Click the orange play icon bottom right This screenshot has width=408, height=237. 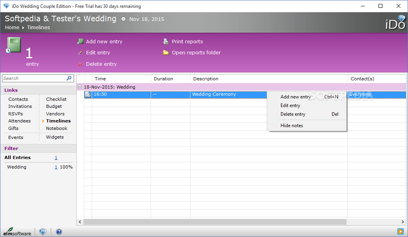click(400, 231)
